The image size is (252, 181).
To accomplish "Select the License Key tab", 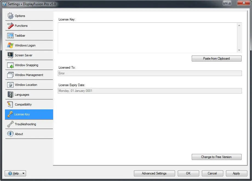I will pyautogui.click(x=29, y=114).
